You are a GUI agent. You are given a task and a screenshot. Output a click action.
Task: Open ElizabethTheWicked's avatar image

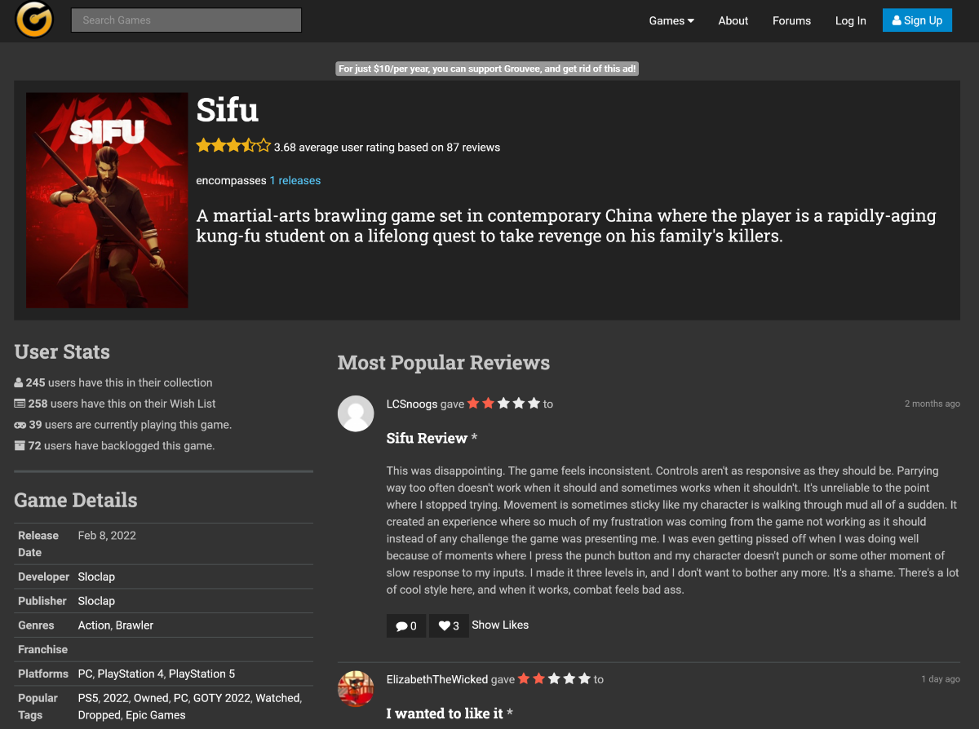(x=356, y=689)
